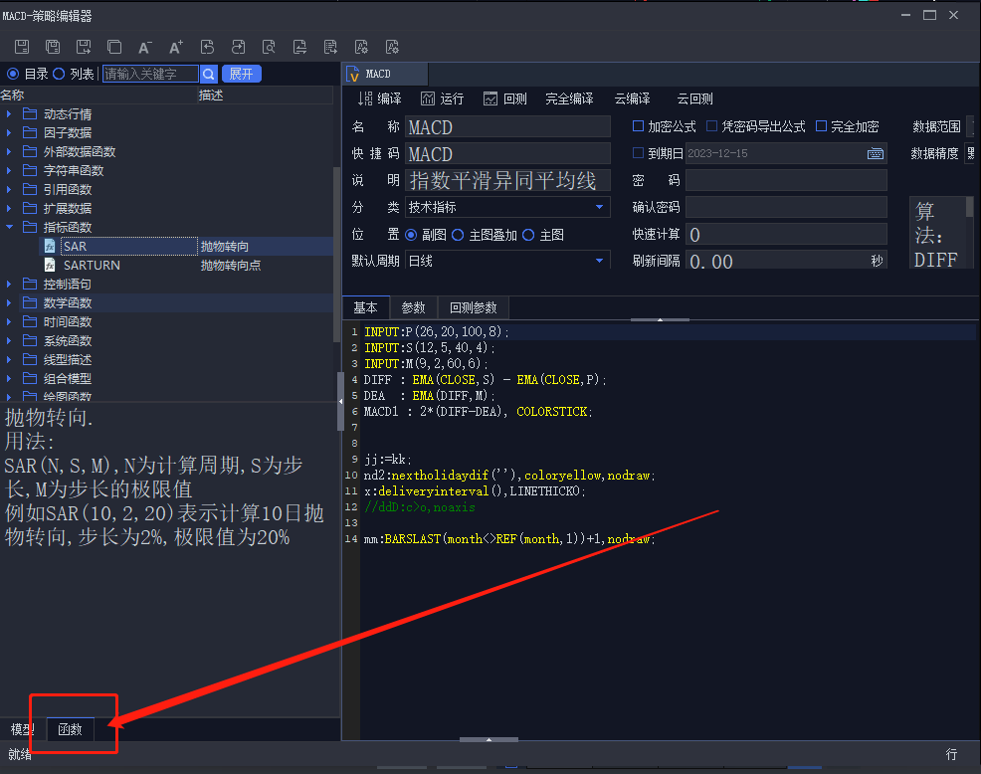The image size is (981, 774).
Task: Click the save-as icon with arrow
Action: point(84,47)
